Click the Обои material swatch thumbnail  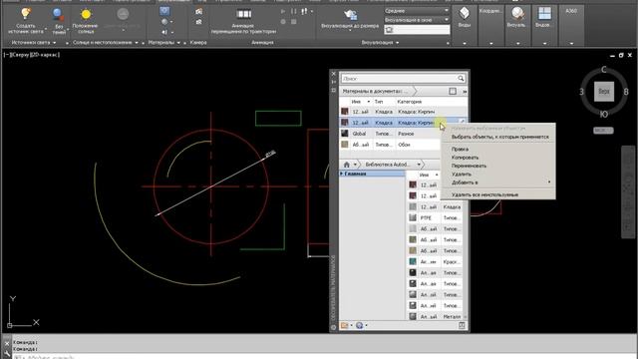345,145
